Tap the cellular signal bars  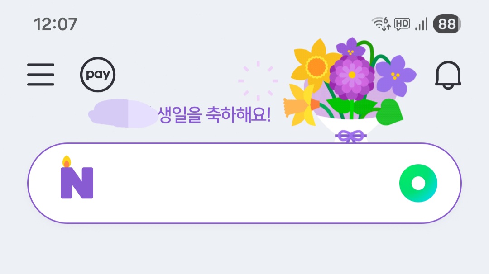coord(422,24)
